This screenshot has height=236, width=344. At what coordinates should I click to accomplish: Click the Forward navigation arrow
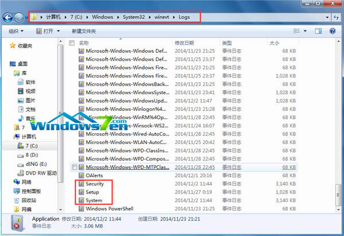coord(19,17)
